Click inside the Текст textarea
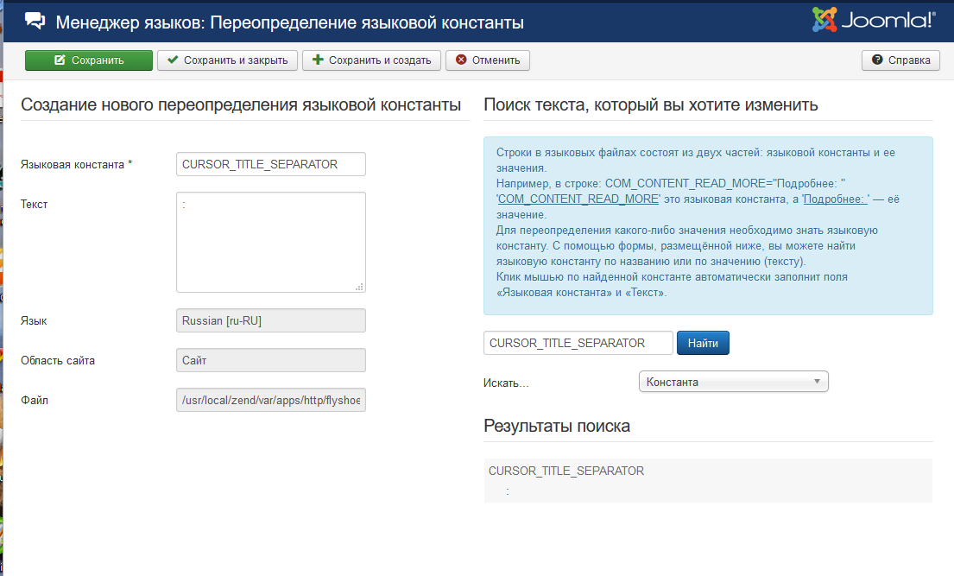This screenshot has height=576, width=954. pos(271,243)
